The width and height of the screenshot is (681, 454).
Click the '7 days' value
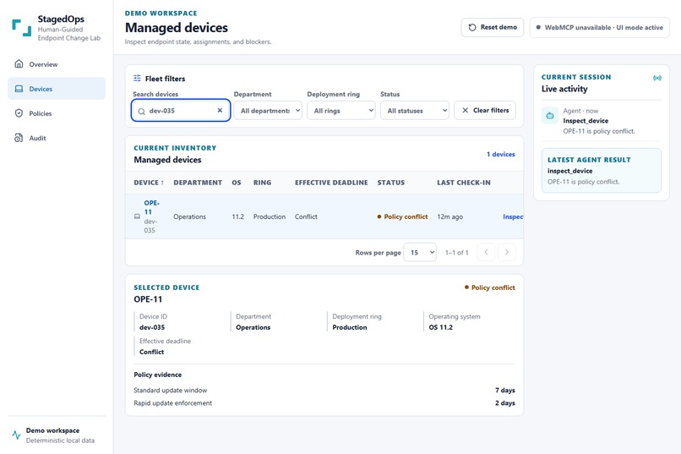click(x=505, y=390)
